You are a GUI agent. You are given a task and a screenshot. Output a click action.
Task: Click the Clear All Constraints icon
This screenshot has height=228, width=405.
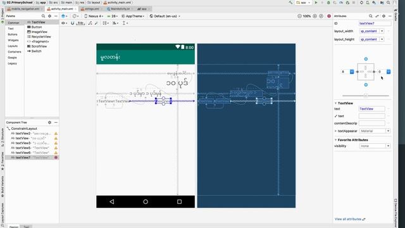(x=90, y=23)
